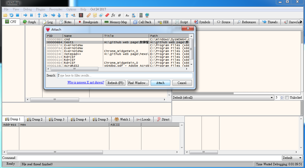This screenshot has height=168, width=305.
Task: Select the Dump 2 tab
Action: (x=35, y=119)
